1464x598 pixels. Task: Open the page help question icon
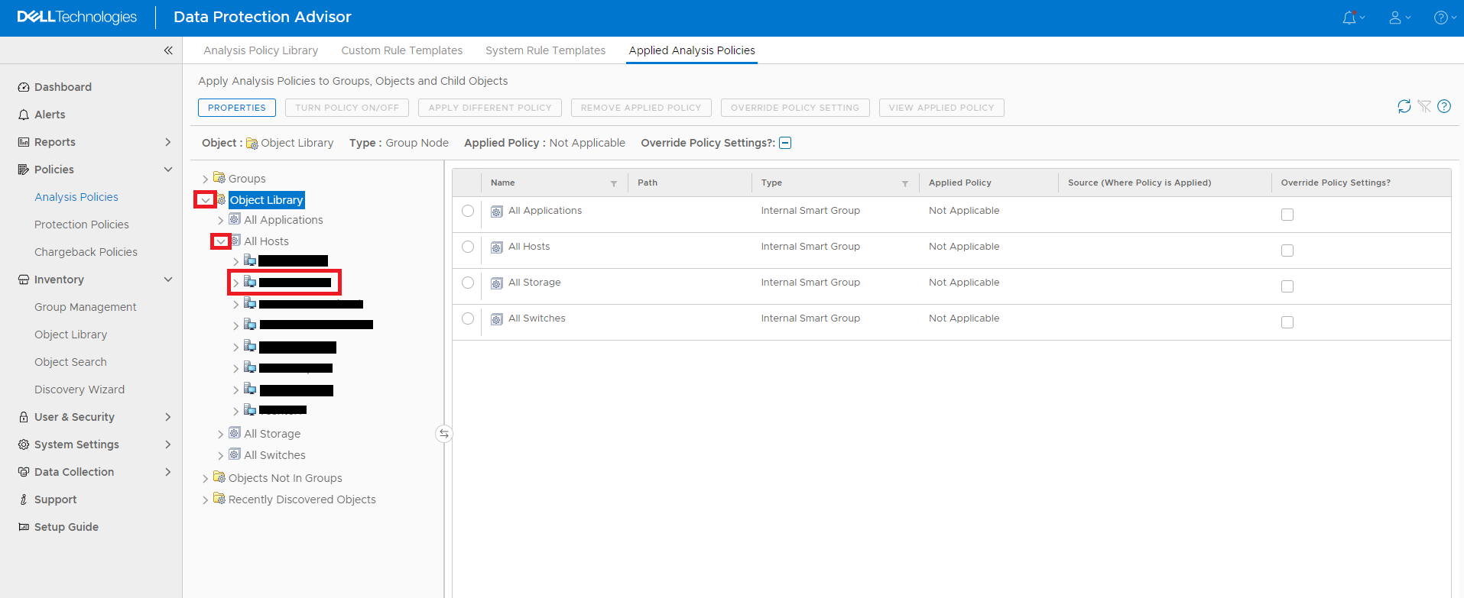(x=1444, y=106)
